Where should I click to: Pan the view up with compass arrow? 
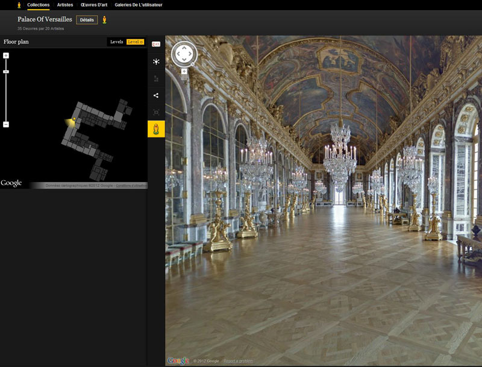click(x=184, y=47)
